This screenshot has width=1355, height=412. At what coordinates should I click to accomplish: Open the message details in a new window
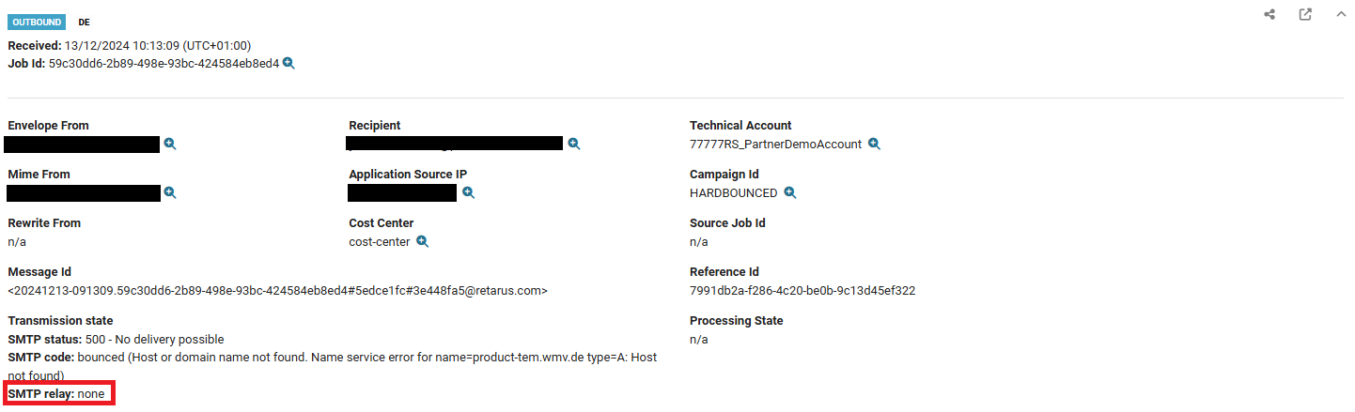(1305, 15)
